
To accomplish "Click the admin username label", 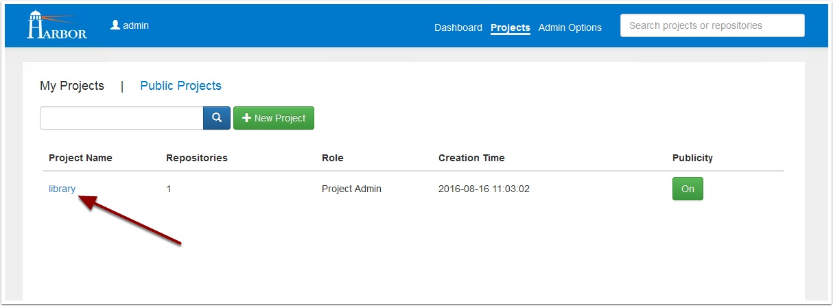I will (x=136, y=25).
